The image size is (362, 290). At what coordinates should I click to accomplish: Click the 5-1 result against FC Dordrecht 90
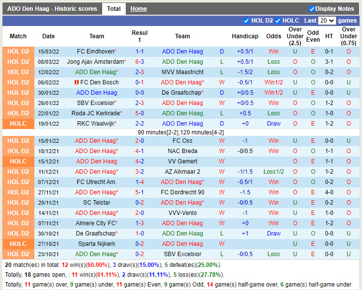(139, 192)
